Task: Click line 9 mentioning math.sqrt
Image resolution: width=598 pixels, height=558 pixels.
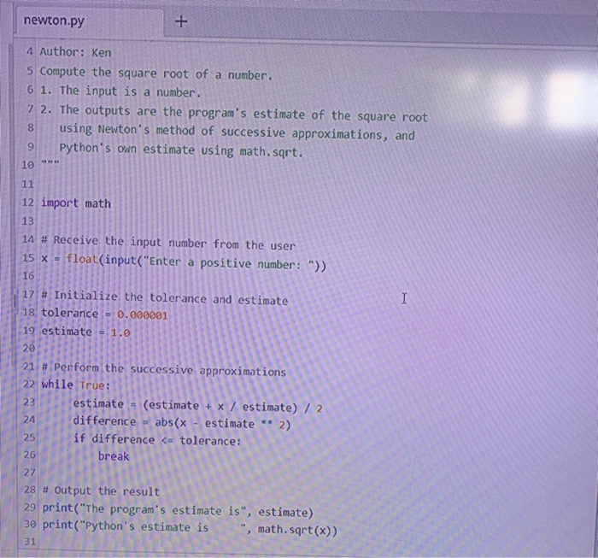Action: (181, 150)
